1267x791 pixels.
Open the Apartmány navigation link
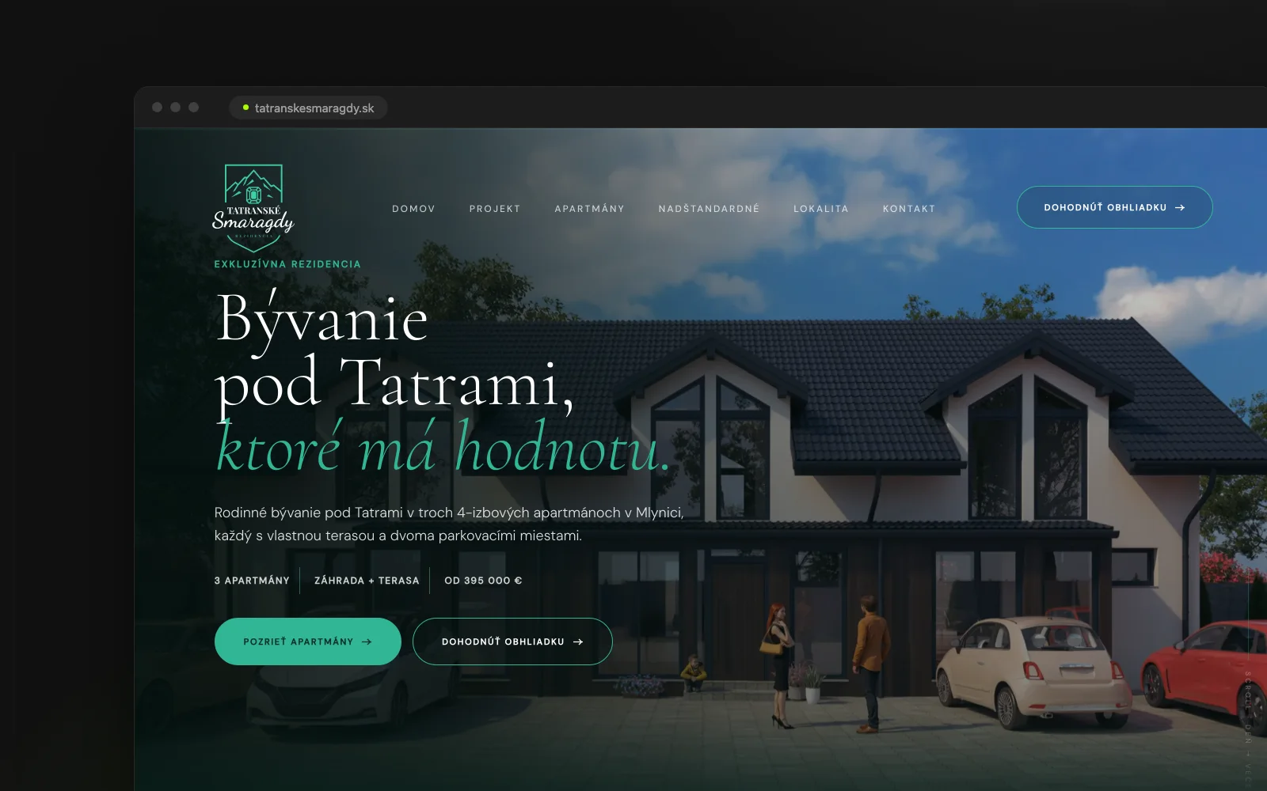[x=589, y=209]
